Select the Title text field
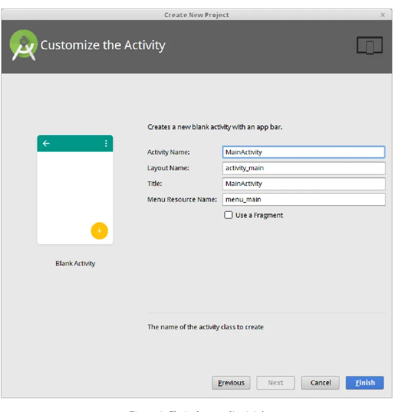The width and height of the screenshot is (397, 412). (304, 184)
